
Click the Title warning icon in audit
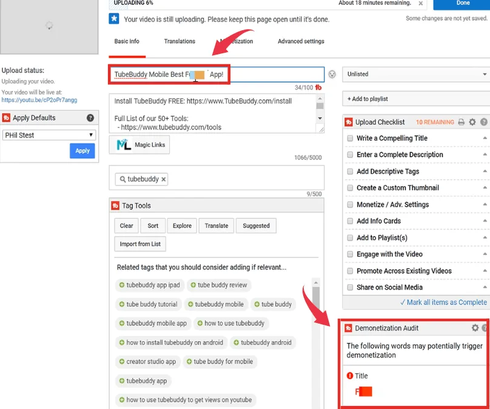pos(350,376)
